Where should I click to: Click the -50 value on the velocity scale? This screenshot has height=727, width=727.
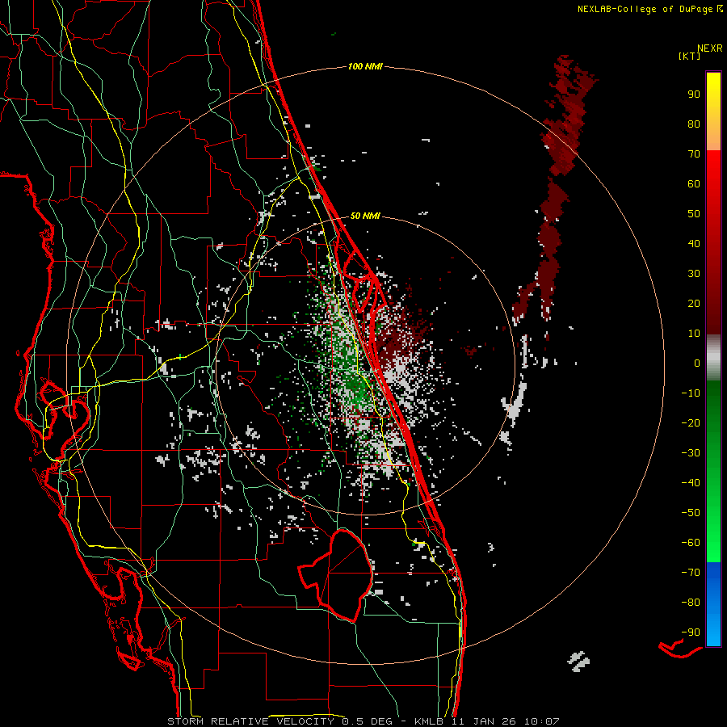point(691,513)
